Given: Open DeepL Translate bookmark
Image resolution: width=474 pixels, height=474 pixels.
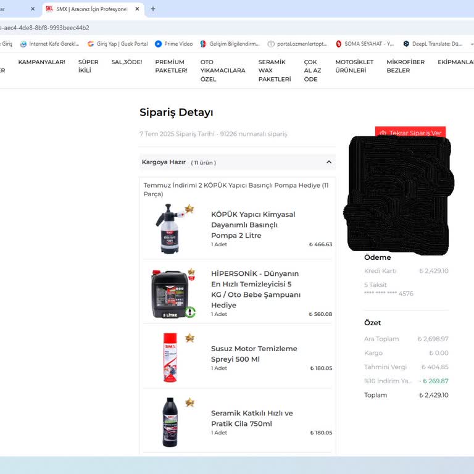Looking at the screenshot, I should click(433, 44).
